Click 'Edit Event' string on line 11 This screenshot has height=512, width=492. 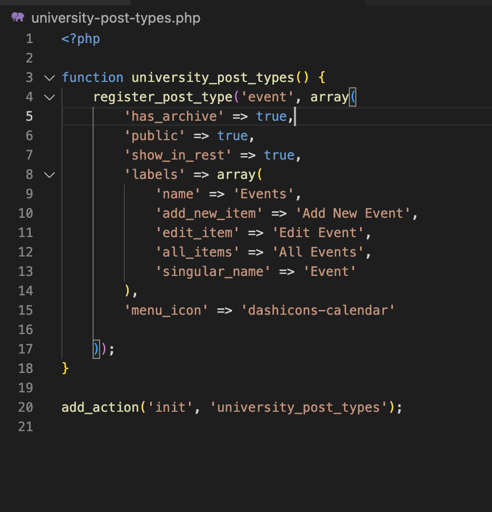point(318,233)
